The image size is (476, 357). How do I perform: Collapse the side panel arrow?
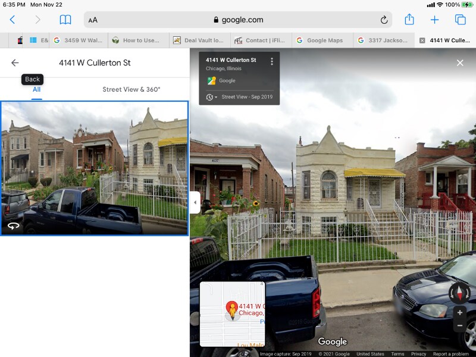coord(195,202)
